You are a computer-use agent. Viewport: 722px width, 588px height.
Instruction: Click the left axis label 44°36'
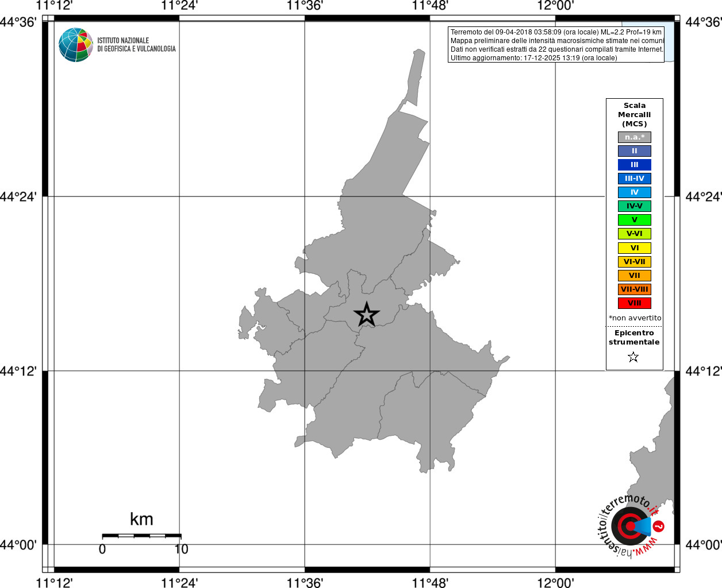[x=18, y=22]
